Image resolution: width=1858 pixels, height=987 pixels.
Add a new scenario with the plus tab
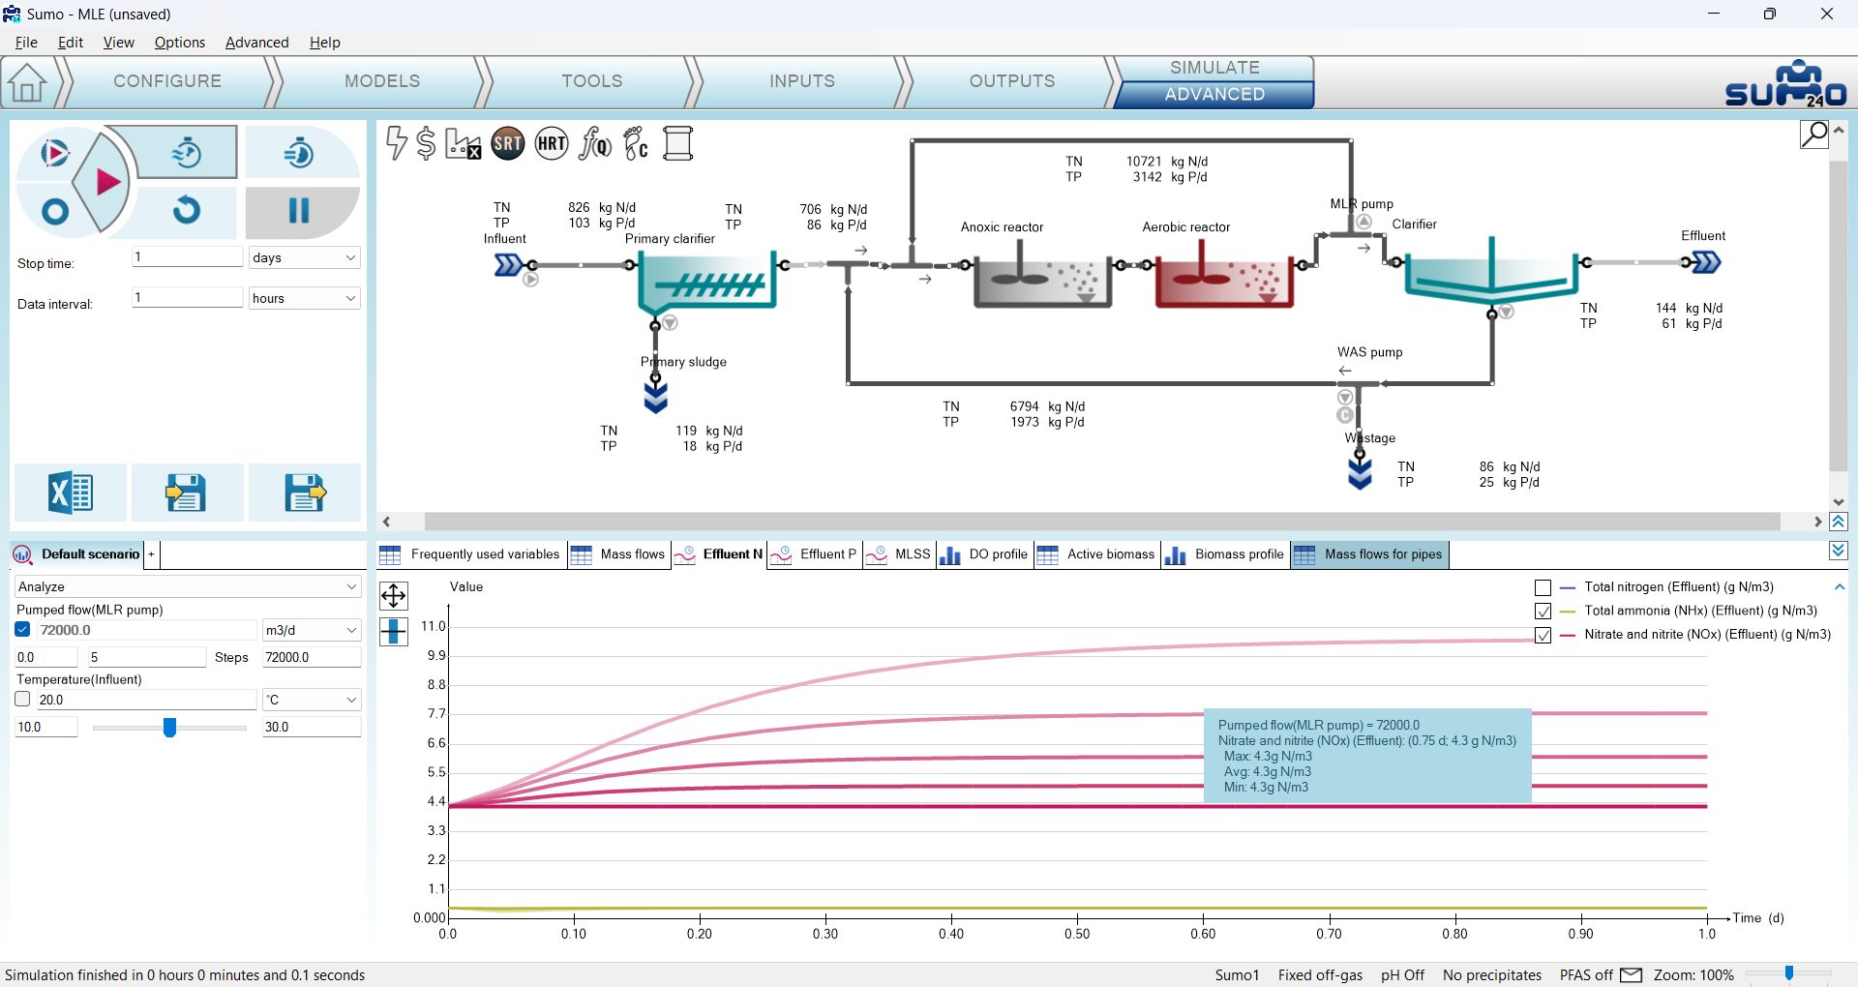click(x=151, y=554)
